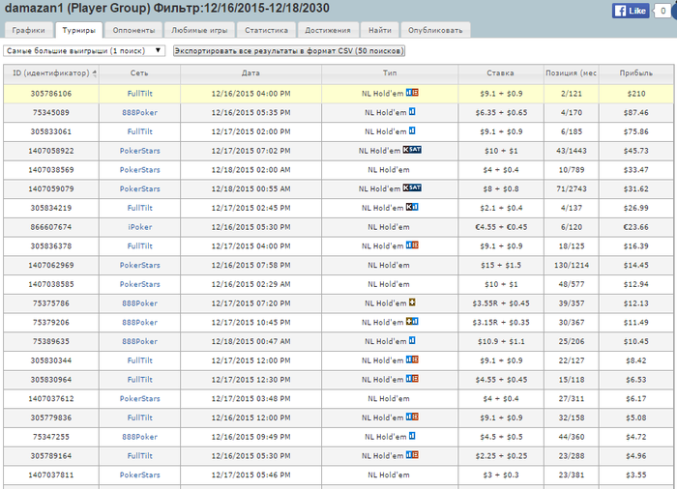Click the ID column sort arrow
Viewport: 677px width, 489px height.
pyautogui.click(x=95, y=73)
